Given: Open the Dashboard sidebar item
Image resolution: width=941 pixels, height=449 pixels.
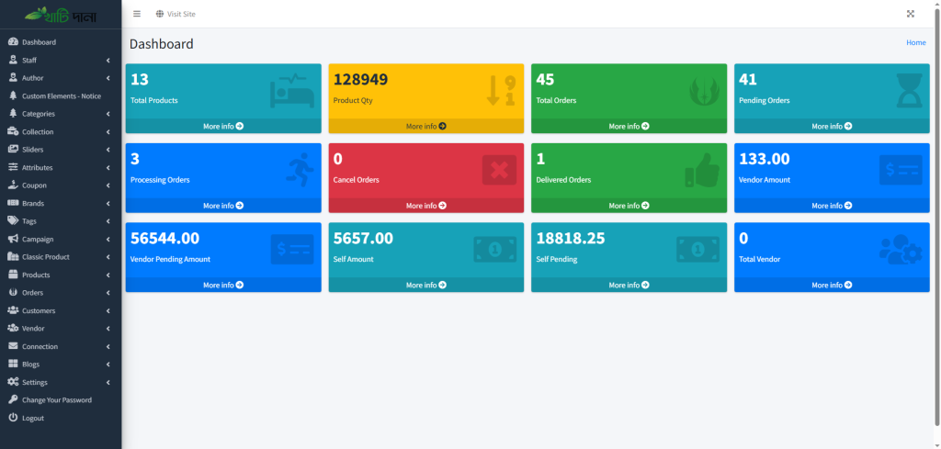Looking at the screenshot, I should coord(39,42).
